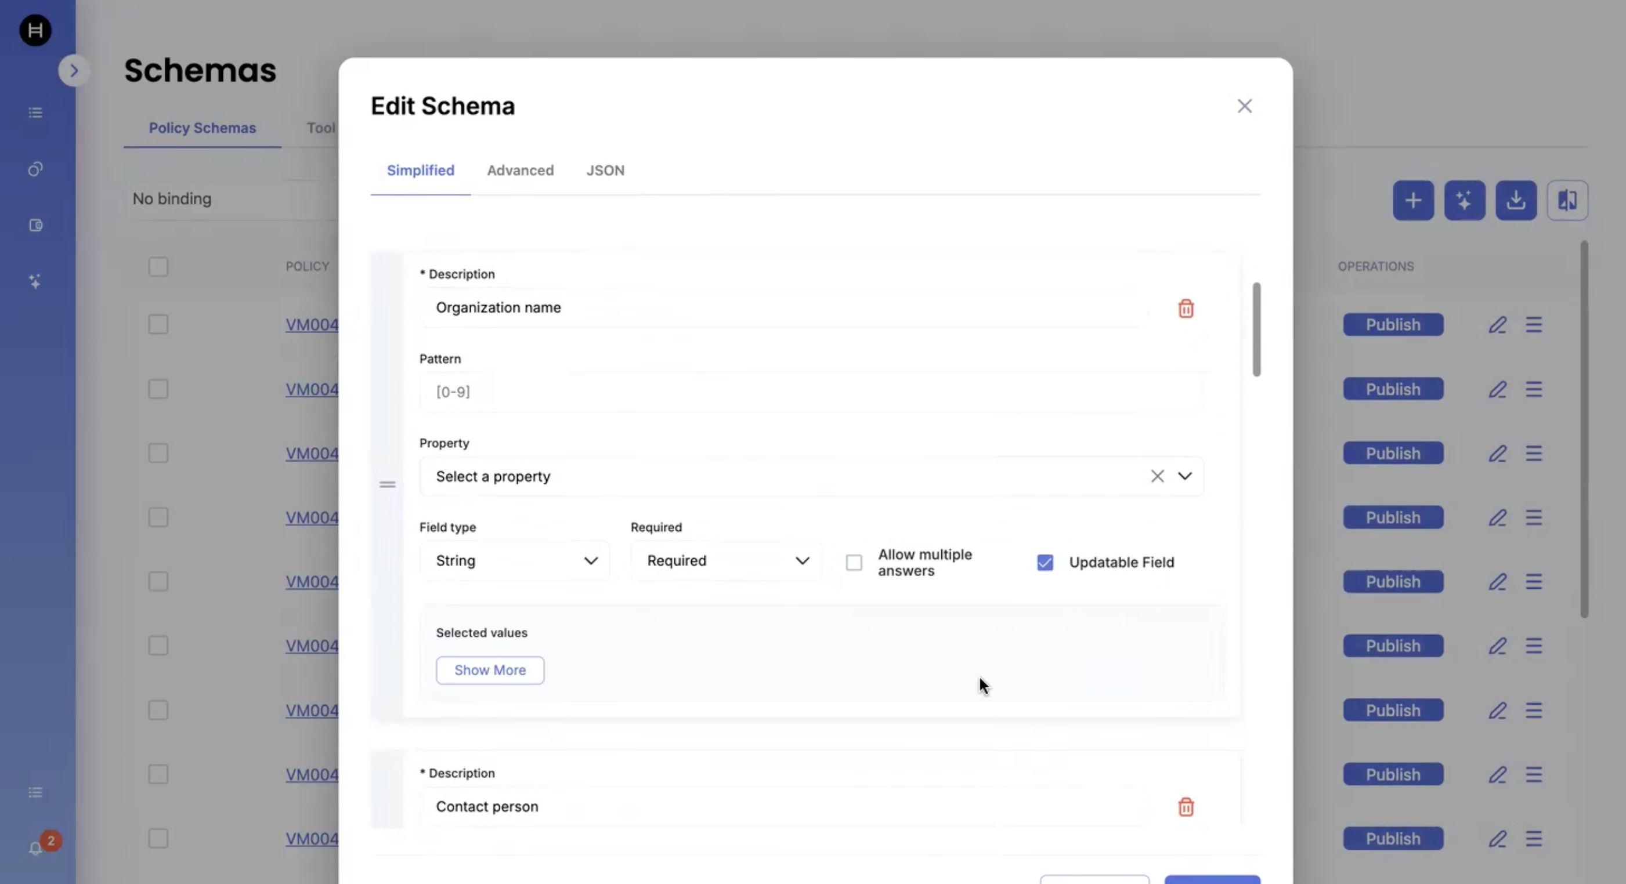Open the Required dropdown

pyautogui.click(x=726, y=561)
